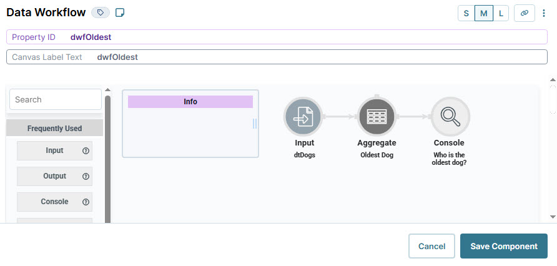
Task: Click the dtDogs label under Input node
Action: [x=305, y=155]
